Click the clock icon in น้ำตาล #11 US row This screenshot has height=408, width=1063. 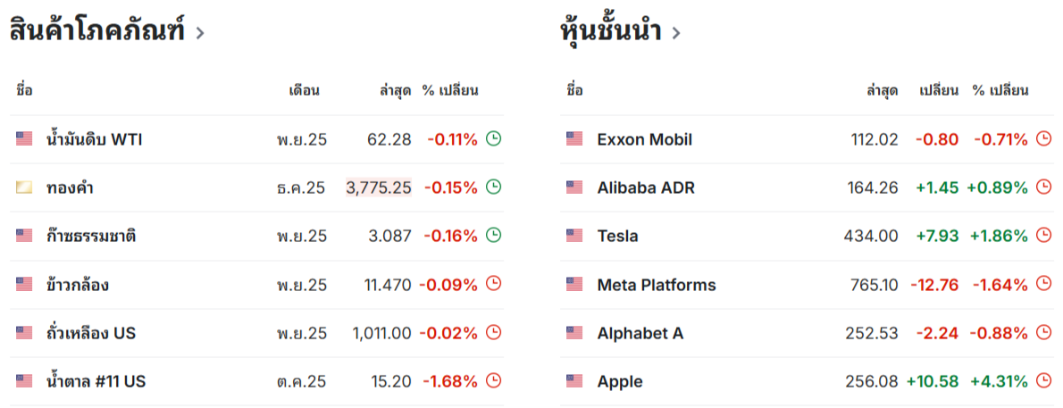(494, 381)
